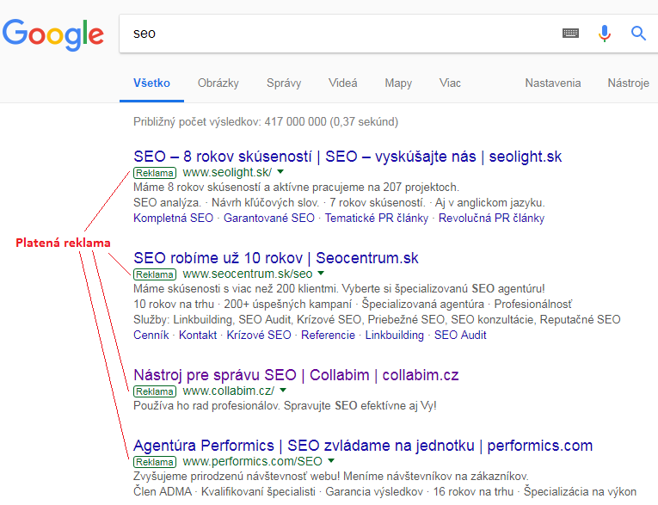The image size is (658, 505).
Task: Click the description 'Používa ho rad profesionálov'
Action: point(207,406)
